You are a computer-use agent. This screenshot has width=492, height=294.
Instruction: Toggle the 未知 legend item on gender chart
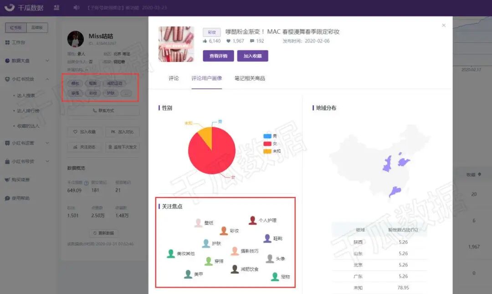(272, 151)
